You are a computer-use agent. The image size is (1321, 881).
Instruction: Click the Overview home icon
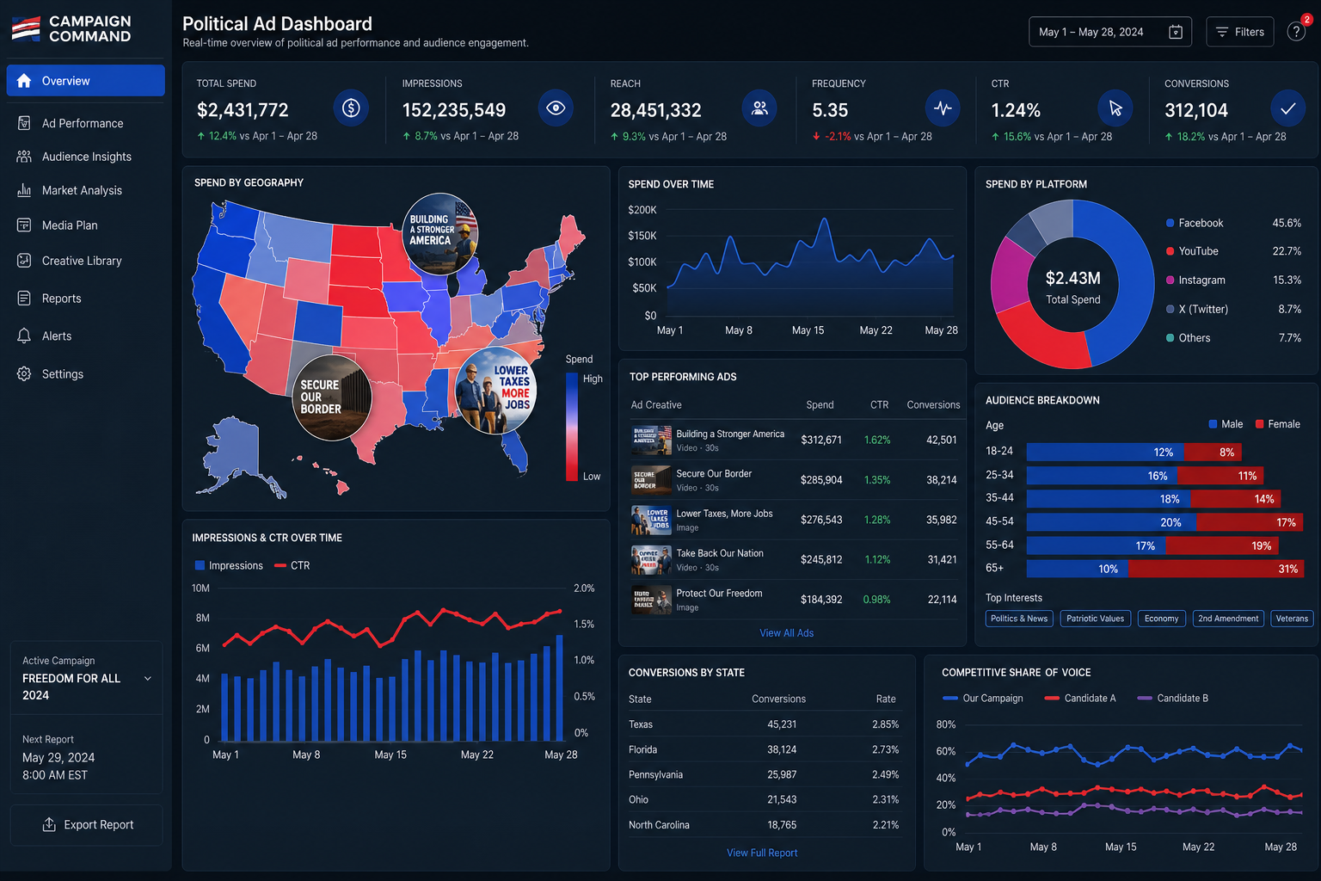tap(24, 81)
